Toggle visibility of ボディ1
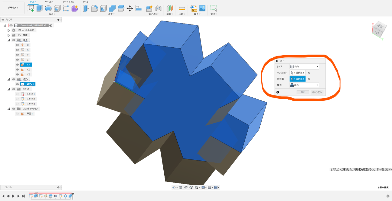The image size is (392, 201). click(x=18, y=84)
